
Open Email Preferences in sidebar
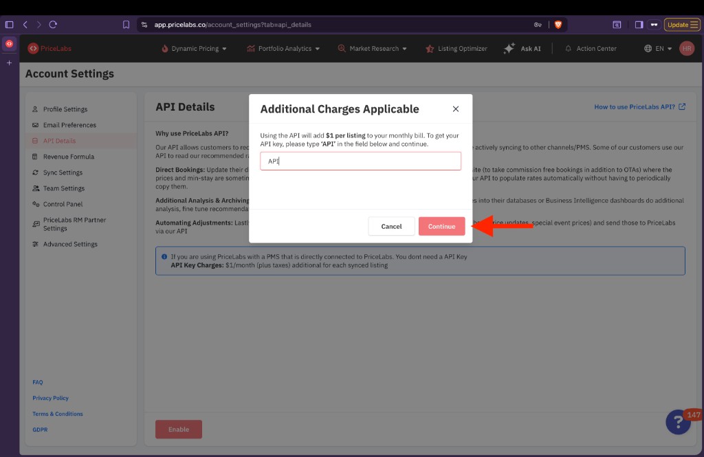click(x=69, y=125)
